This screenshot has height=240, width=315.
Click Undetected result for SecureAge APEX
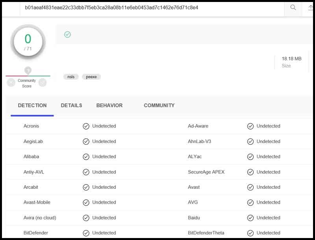point(269,172)
